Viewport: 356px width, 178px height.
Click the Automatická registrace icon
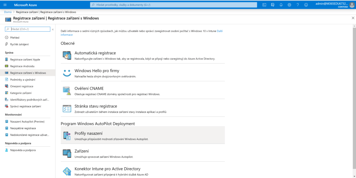67,55
